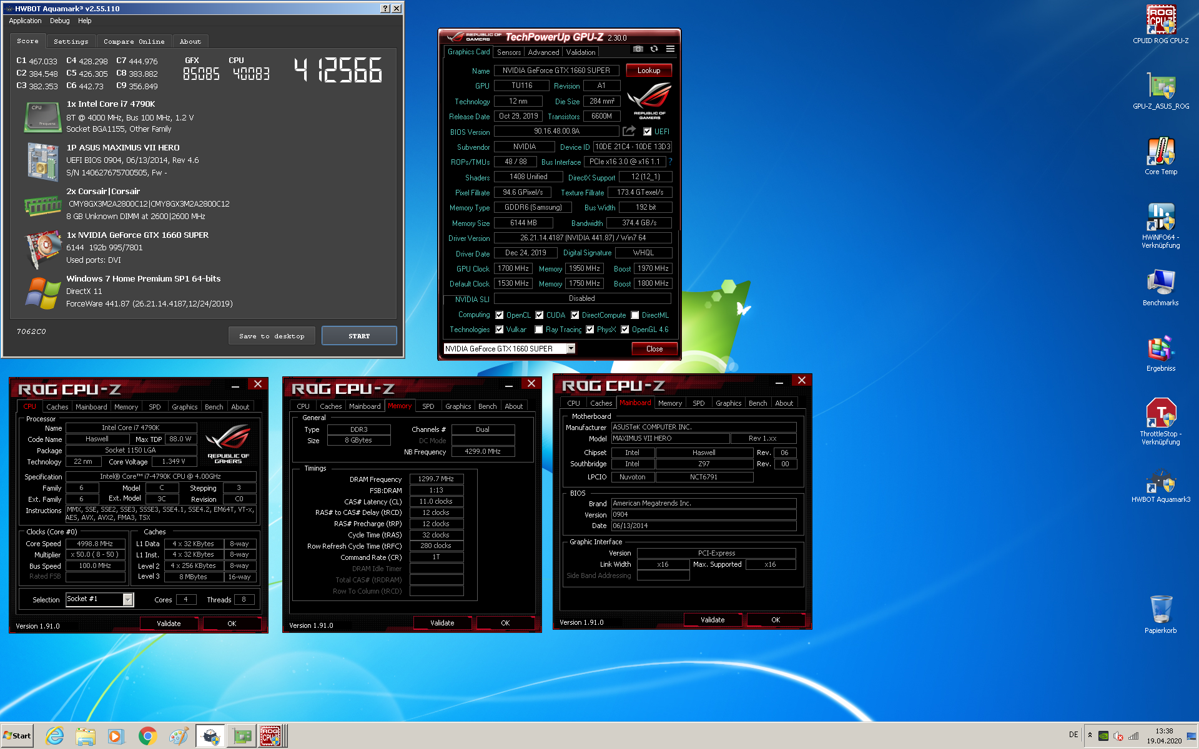This screenshot has height=749, width=1199.
Task: Open the Ergebniss desktop icon
Action: coord(1160,353)
